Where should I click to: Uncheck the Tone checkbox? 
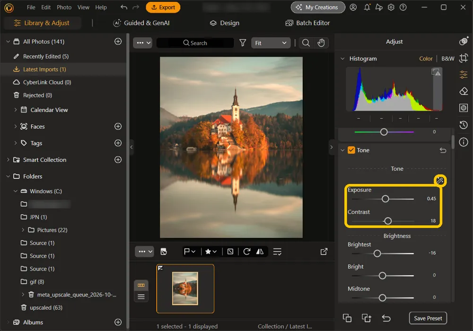tap(351, 150)
